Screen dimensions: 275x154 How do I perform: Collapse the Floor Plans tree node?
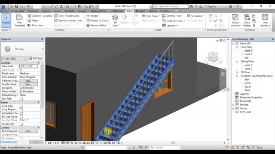(x=237, y=47)
